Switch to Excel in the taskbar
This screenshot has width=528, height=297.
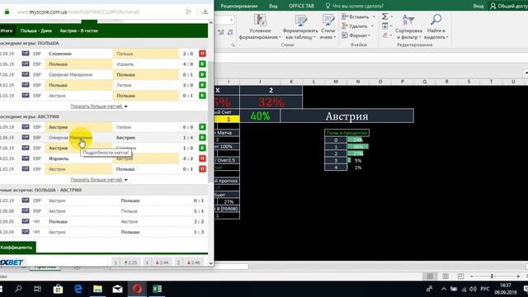click(157, 289)
